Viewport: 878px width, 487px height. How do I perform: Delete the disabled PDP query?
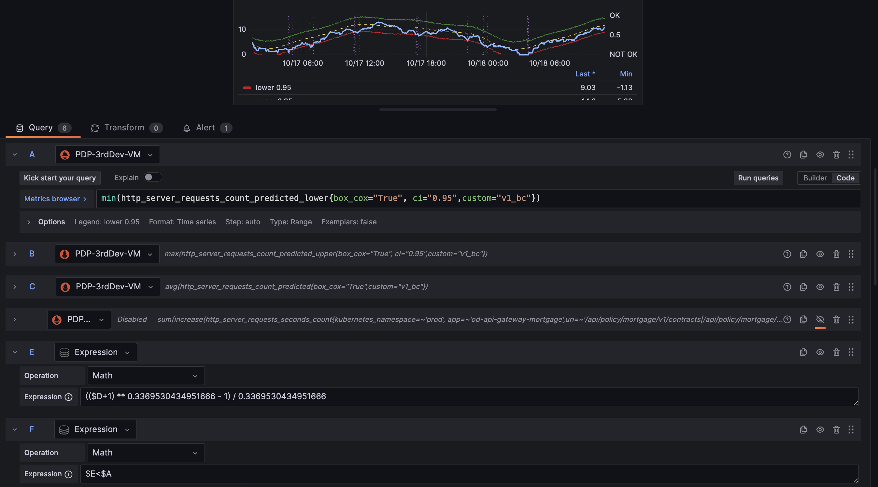pyautogui.click(x=836, y=320)
